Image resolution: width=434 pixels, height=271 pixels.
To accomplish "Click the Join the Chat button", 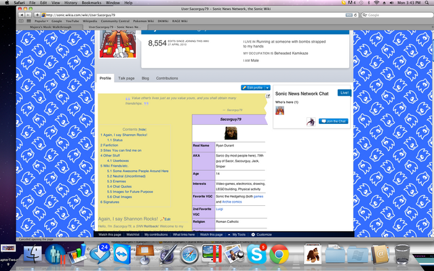I will point(333,121).
